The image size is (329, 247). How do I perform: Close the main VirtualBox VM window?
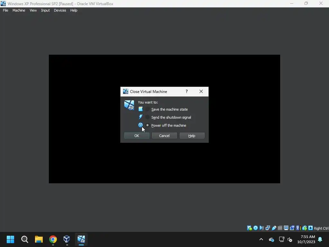point(321,4)
